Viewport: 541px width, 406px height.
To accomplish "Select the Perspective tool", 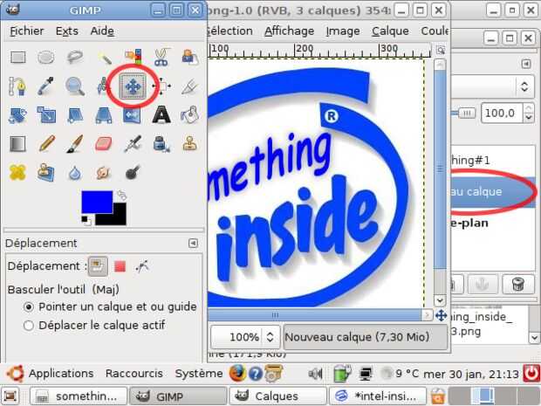I will point(104,115).
